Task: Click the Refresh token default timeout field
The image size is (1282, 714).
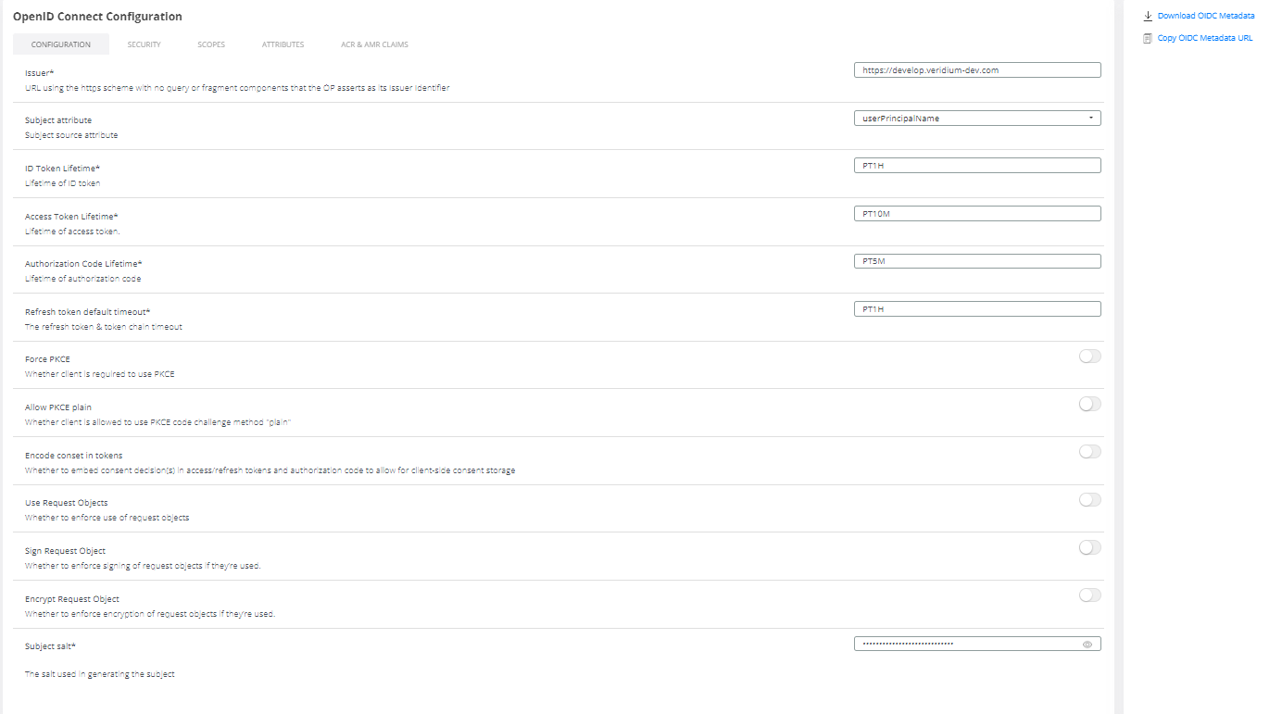Action: (x=977, y=307)
